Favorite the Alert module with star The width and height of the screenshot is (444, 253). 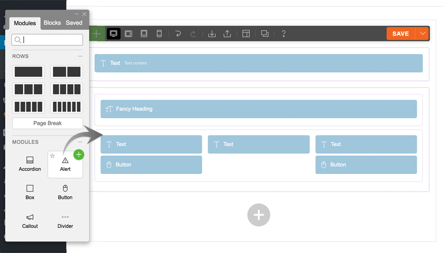pos(52,155)
